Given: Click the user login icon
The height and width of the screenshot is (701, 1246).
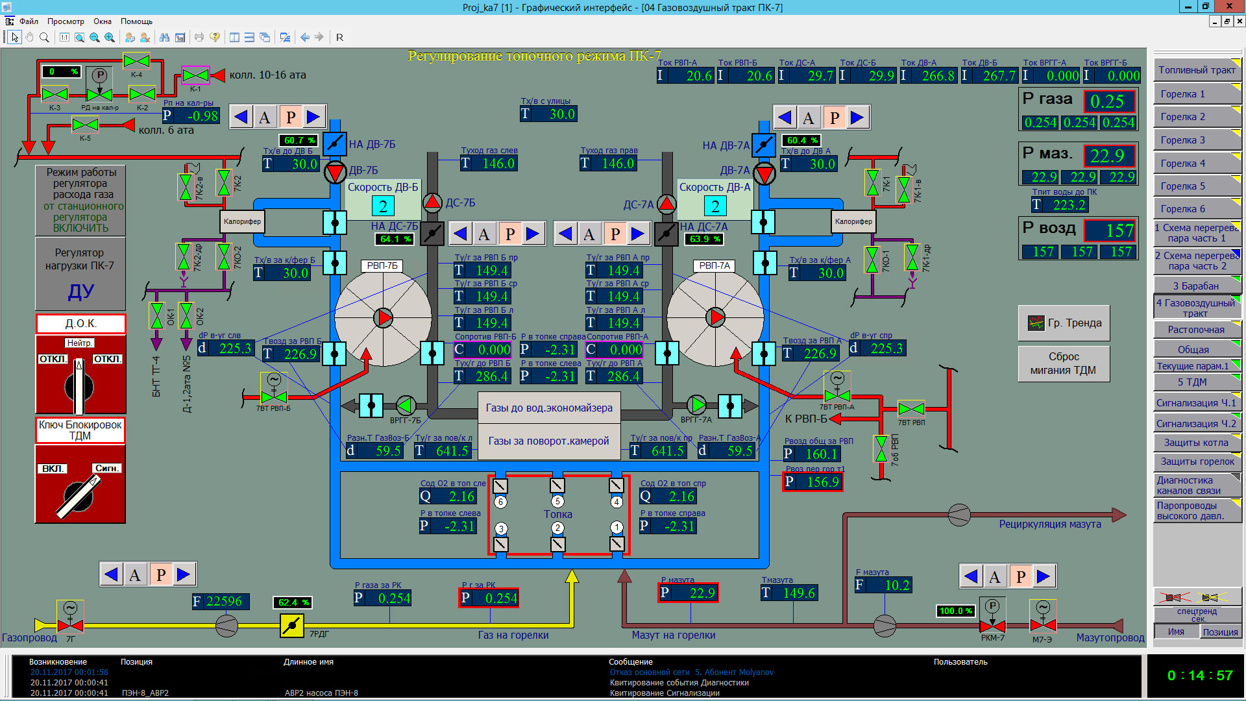Looking at the screenshot, I should click(130, 37).
